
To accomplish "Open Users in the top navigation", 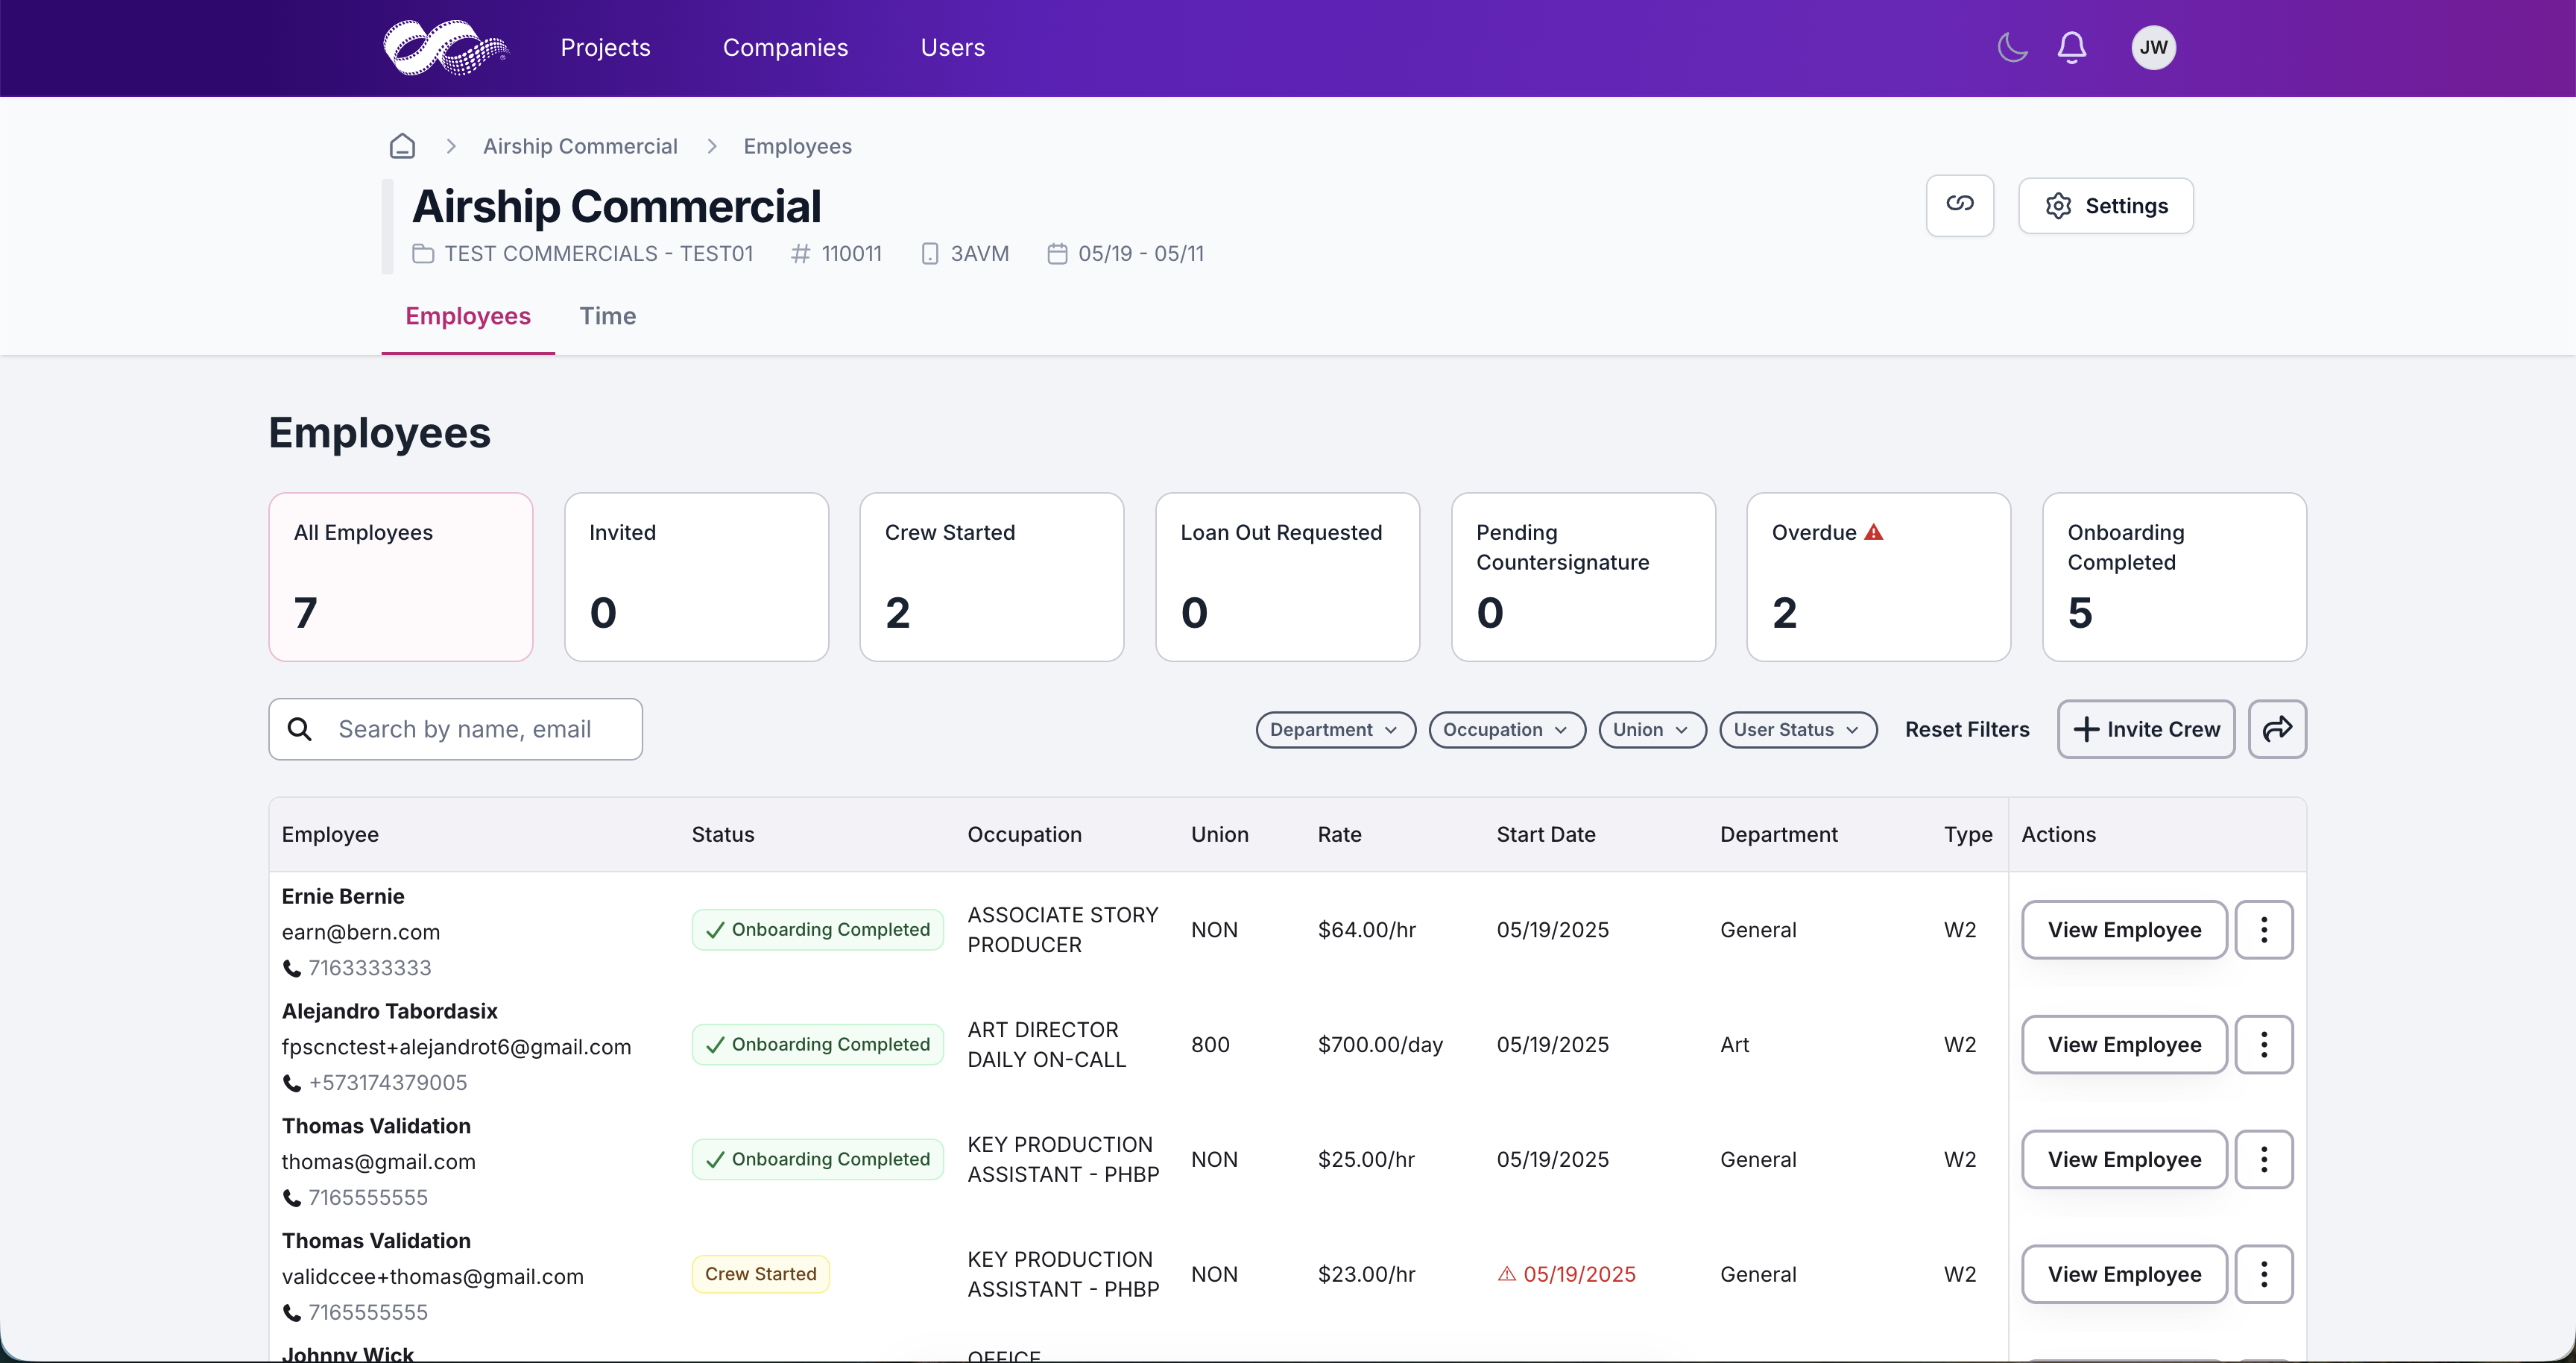I will (953, 47).
